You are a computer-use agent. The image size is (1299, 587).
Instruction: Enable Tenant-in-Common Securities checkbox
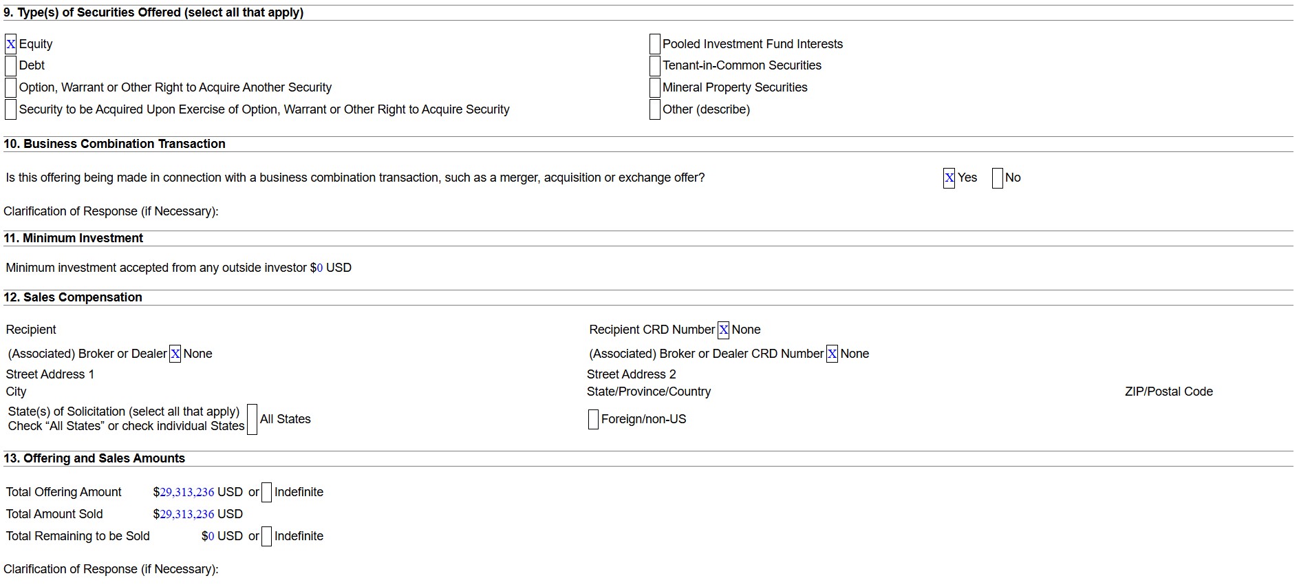point(654,66)
